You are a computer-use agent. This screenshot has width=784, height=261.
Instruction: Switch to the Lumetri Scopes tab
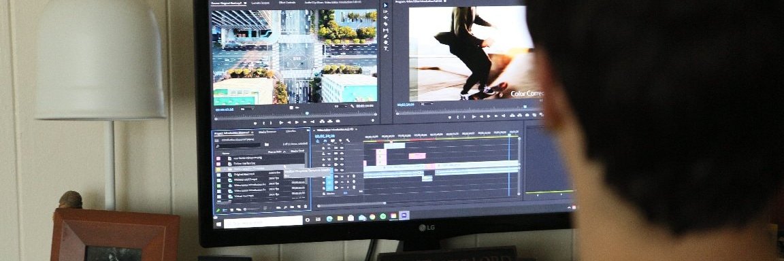click(x=261, y=3)
